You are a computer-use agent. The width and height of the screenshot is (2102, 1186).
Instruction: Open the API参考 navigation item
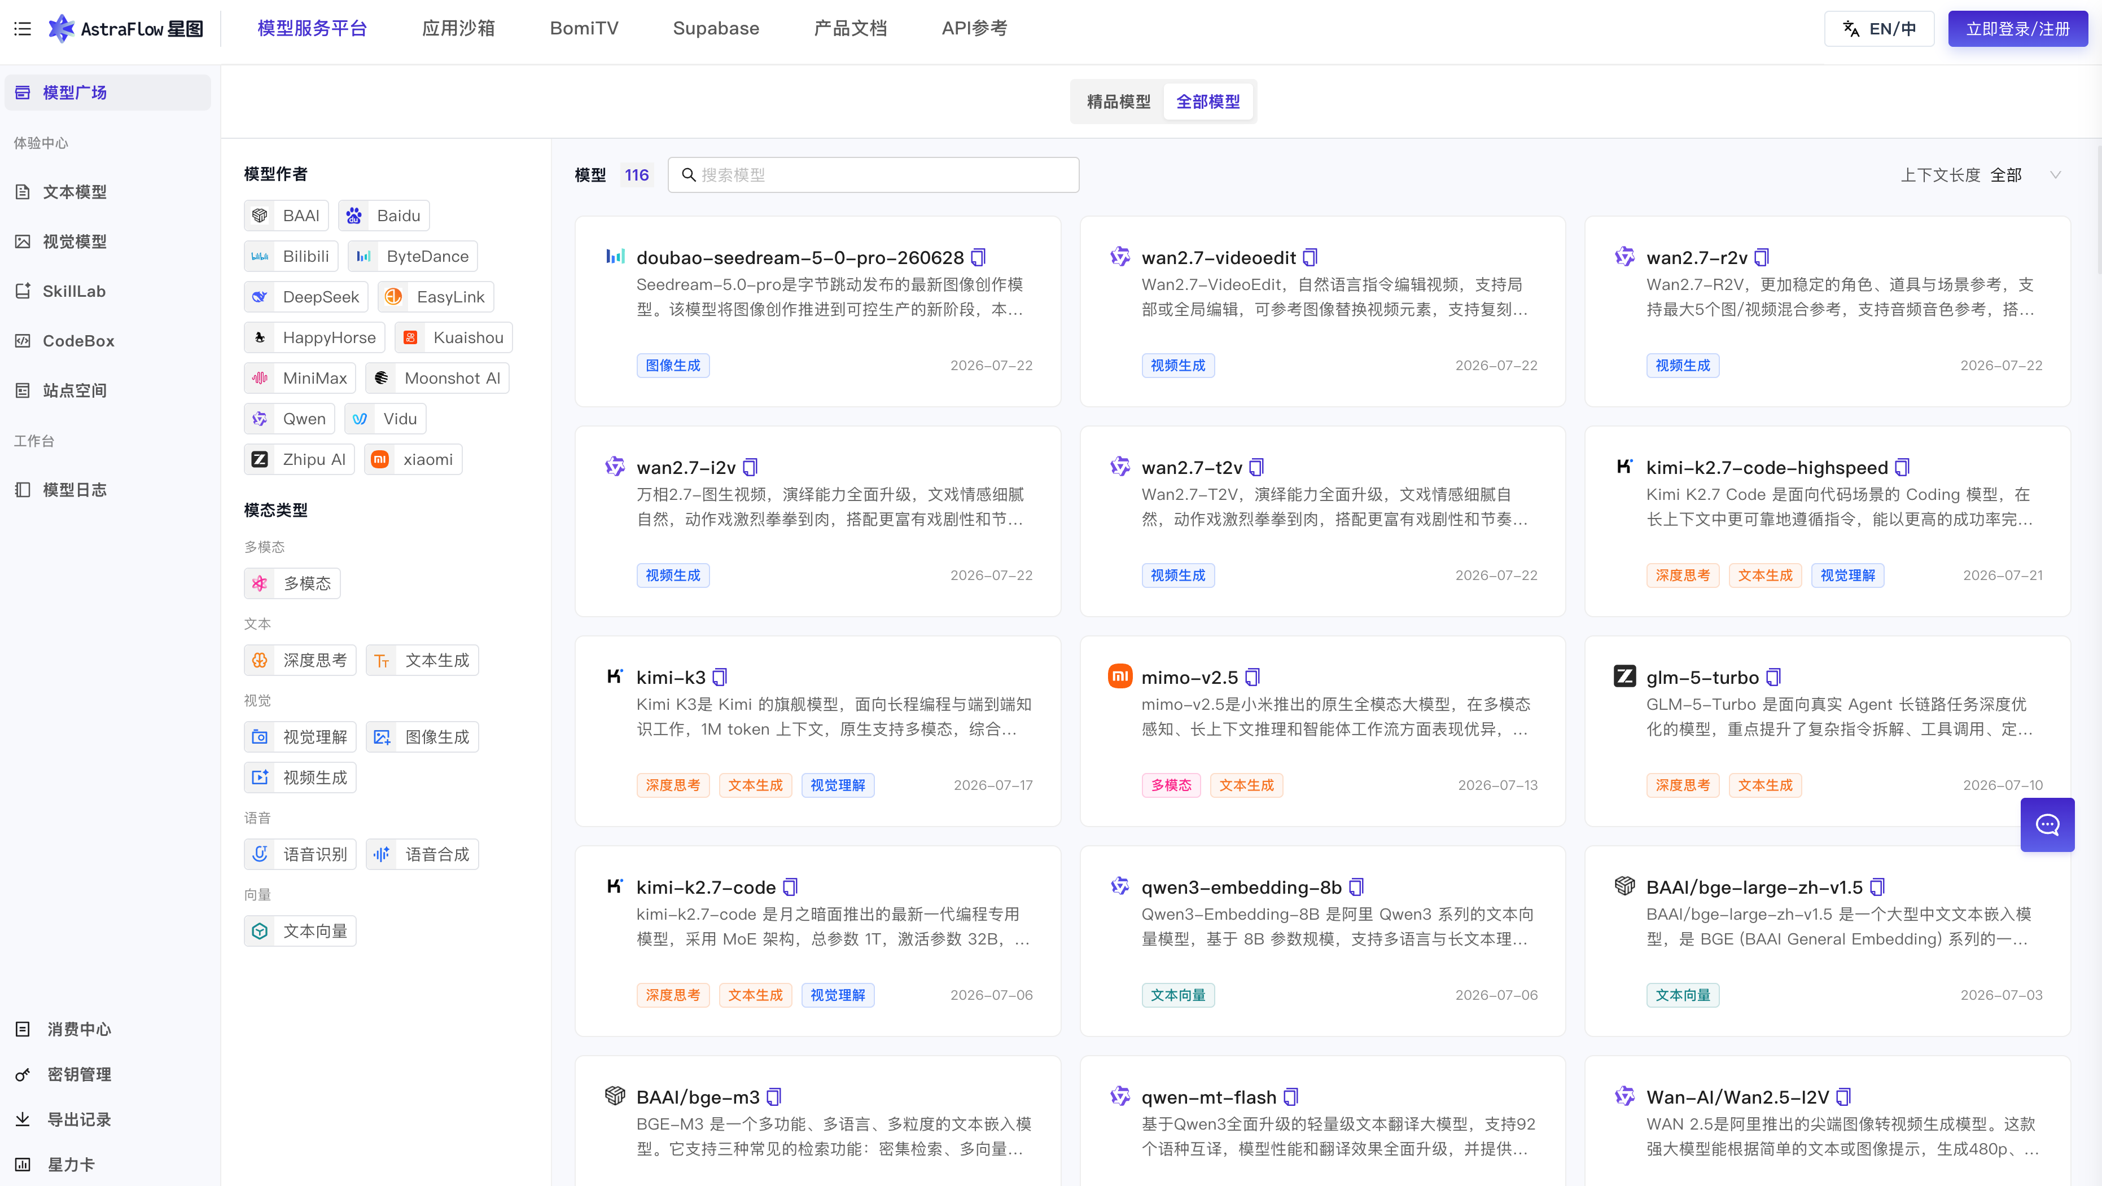974,29
